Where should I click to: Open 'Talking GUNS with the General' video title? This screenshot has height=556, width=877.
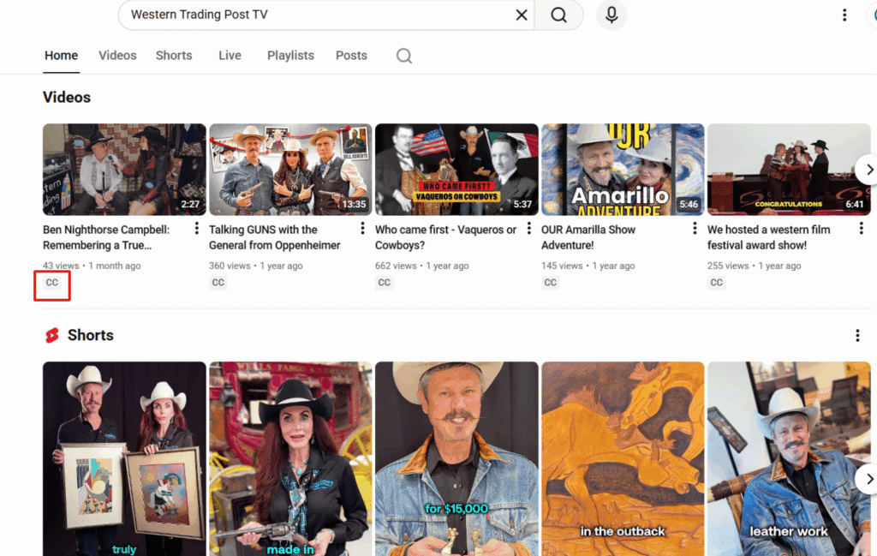pyautogui.click(x=274, y=237)
